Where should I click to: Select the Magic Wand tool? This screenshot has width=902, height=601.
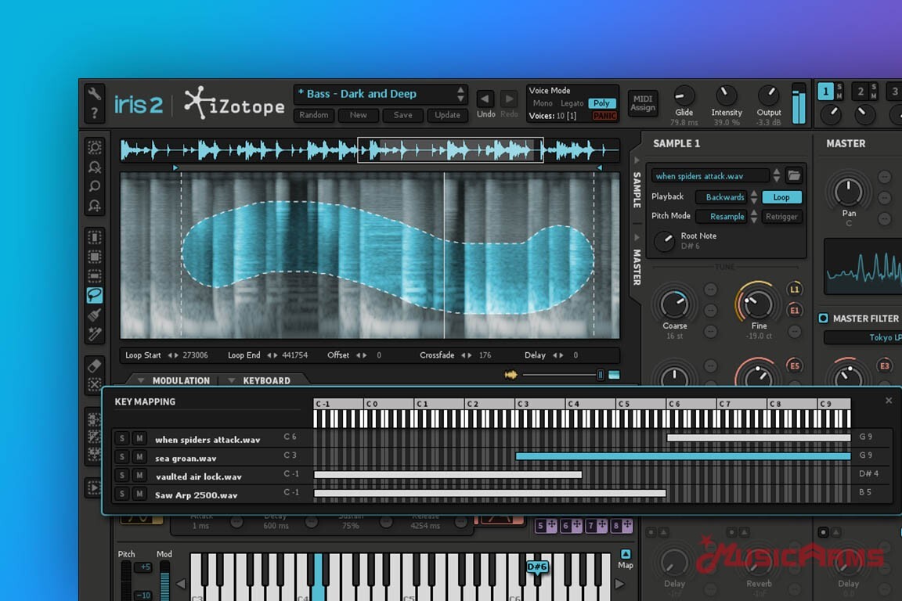95,334
